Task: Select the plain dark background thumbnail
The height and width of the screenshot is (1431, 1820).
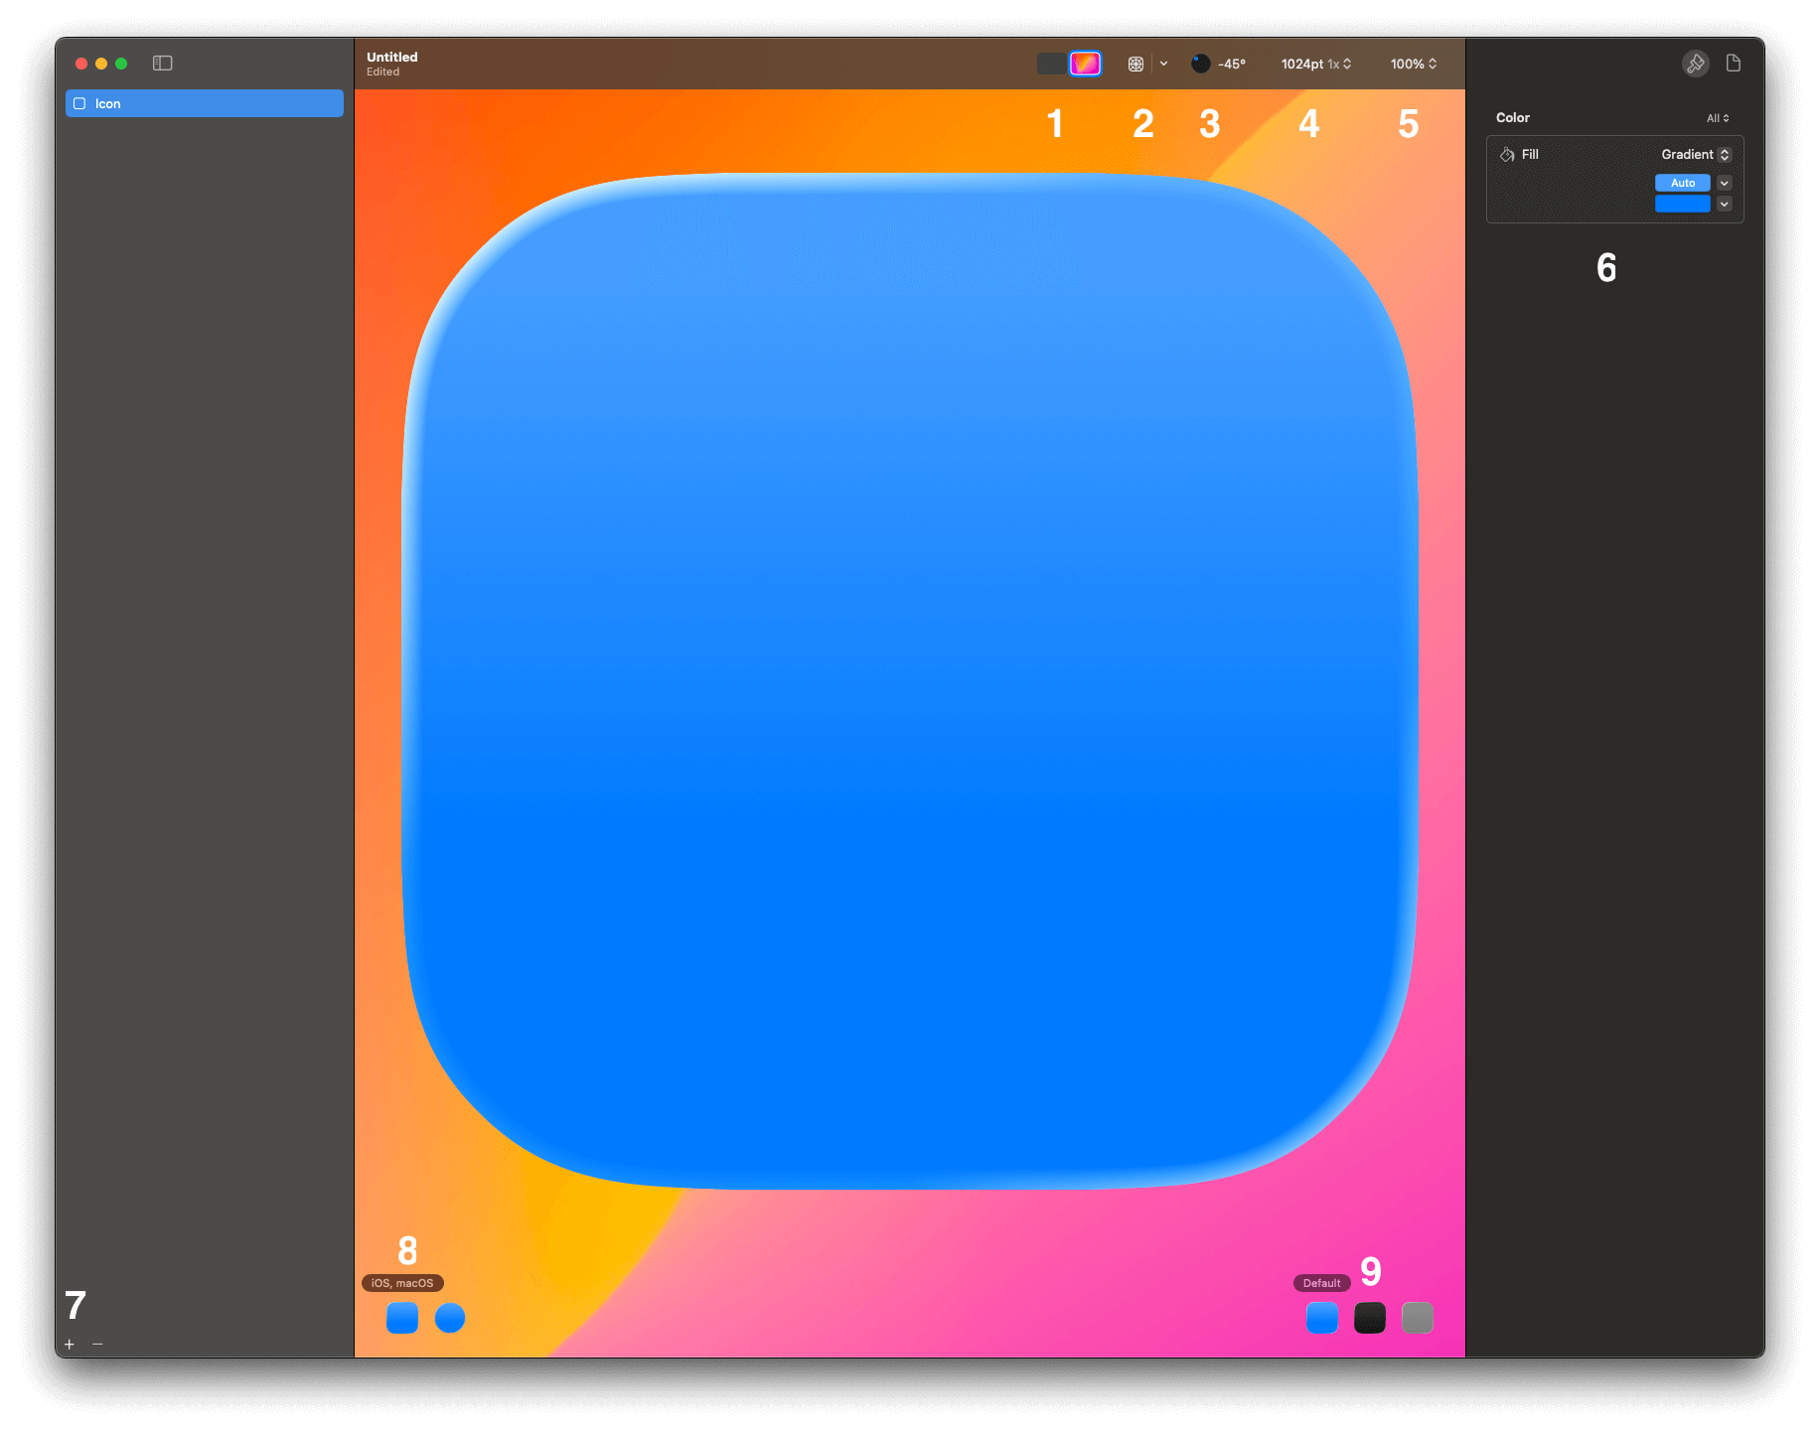Action: [1051, 63]
